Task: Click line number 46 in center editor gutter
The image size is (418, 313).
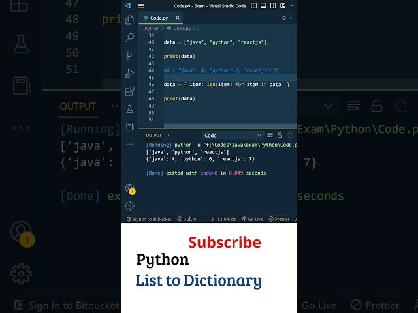Action: 151,85
